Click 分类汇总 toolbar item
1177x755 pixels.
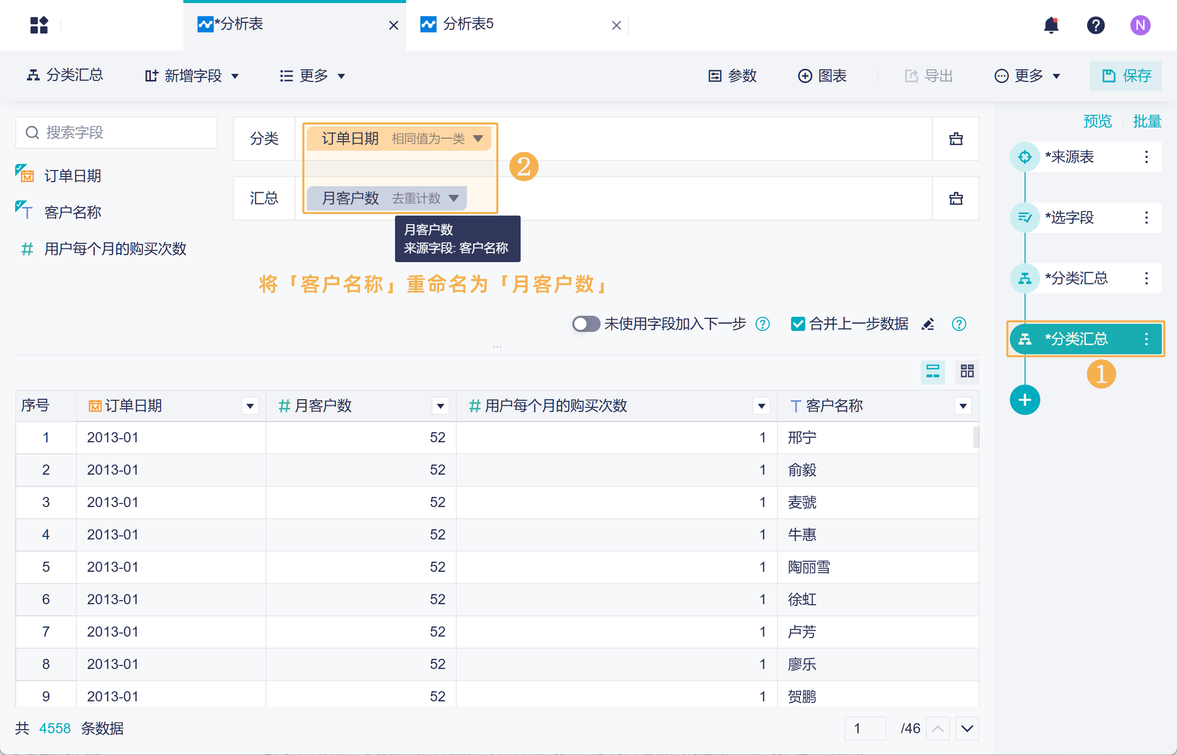click(65, 75)
